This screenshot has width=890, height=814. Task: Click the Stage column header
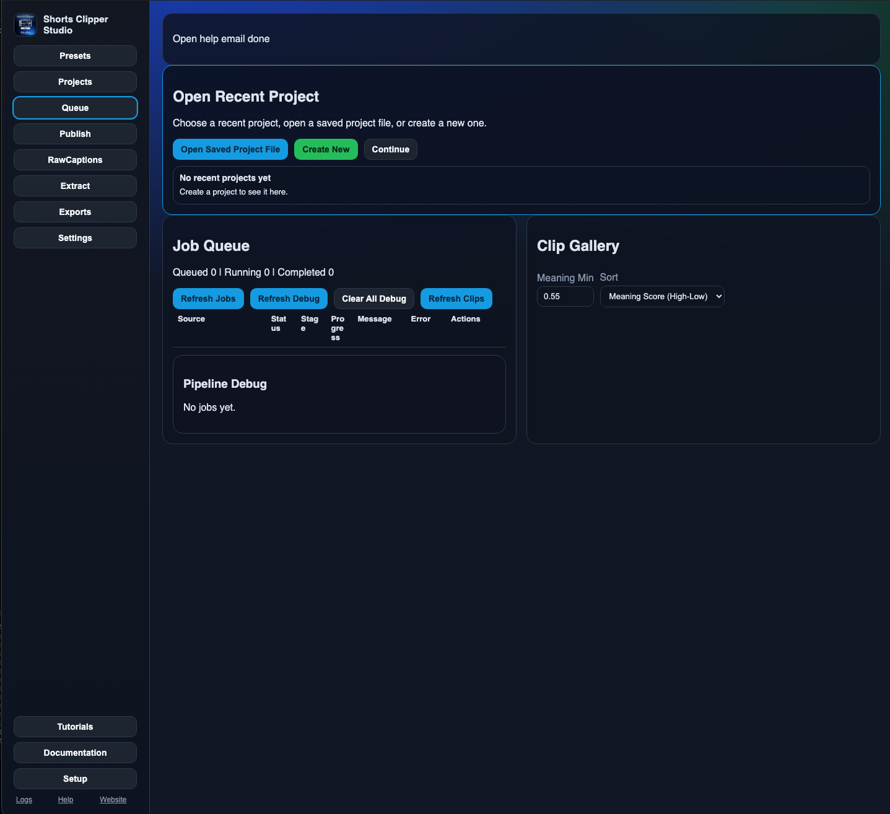pyautogui.click(x=309, y=323)
